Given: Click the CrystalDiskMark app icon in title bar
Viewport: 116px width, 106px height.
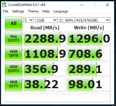Looking at the screenshot, I should (x=4, y=5).
